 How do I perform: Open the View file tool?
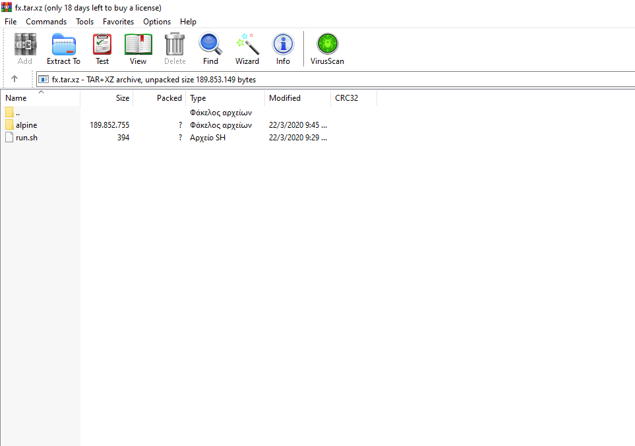click(x=138, y=44)
